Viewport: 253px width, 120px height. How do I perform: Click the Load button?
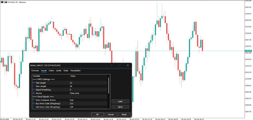pos(120,101)
